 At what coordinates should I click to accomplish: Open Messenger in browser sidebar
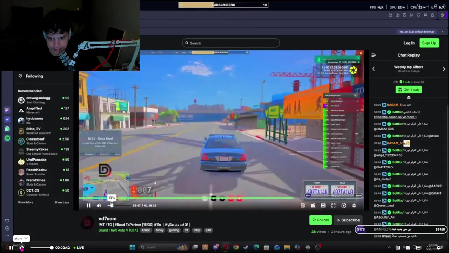[x=7, y=119]
